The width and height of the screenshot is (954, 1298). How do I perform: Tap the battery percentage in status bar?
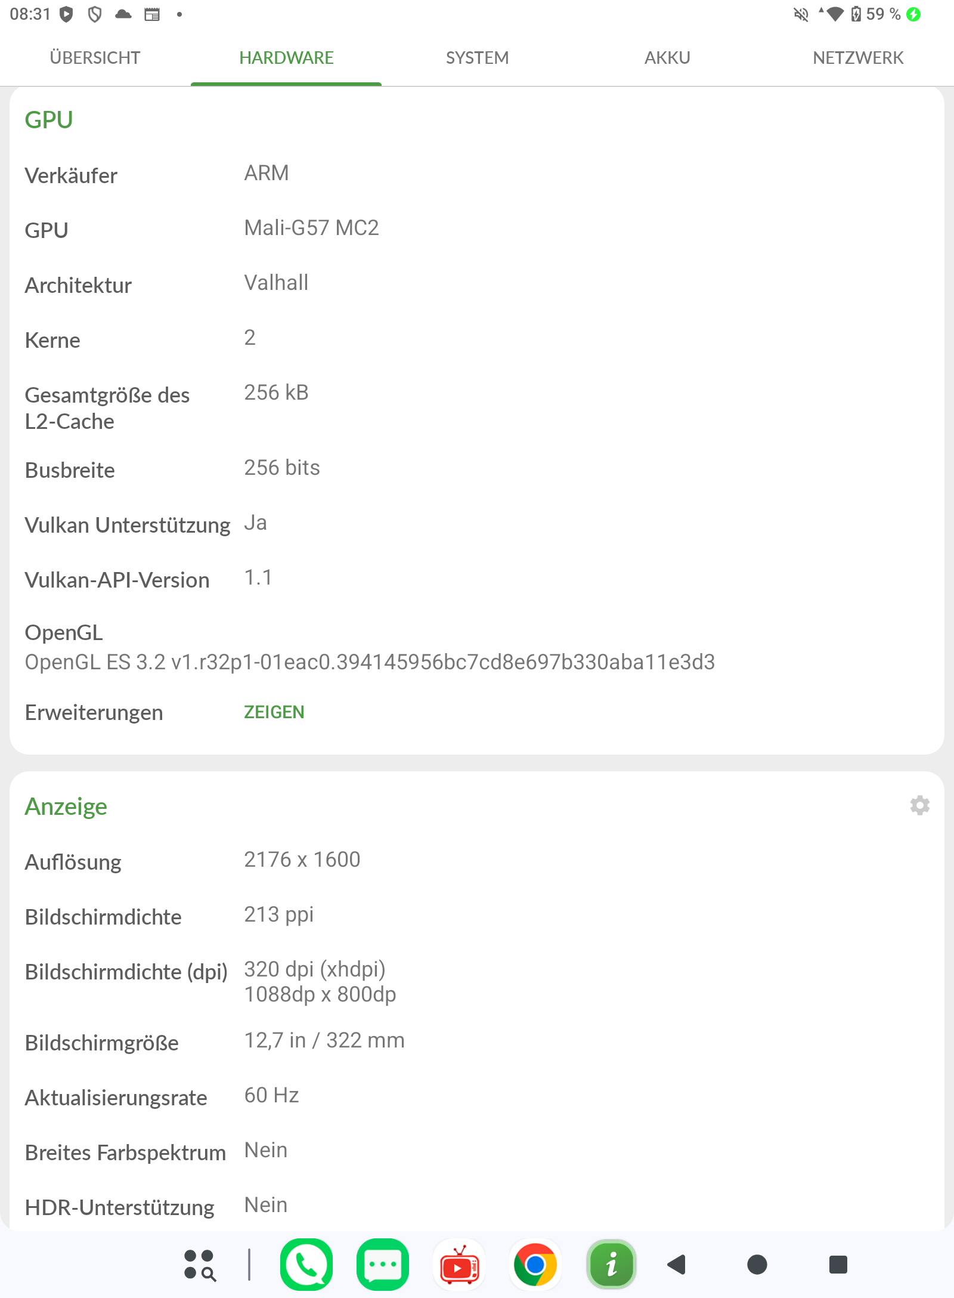[883, 14]
